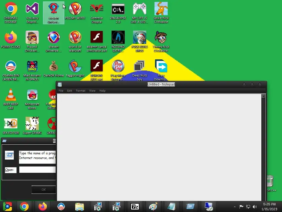
Task: Open the volume speaker tray icon
Action: [x=255, y=207]
